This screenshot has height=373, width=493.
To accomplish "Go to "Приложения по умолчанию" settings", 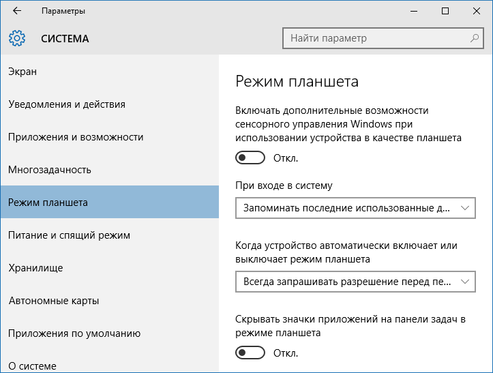I will pos(74,333).
